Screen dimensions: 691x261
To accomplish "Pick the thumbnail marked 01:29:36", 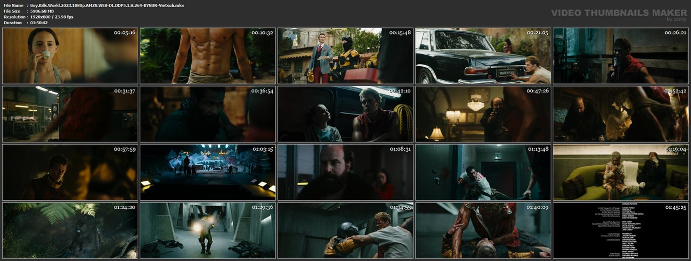I will 208,230.
